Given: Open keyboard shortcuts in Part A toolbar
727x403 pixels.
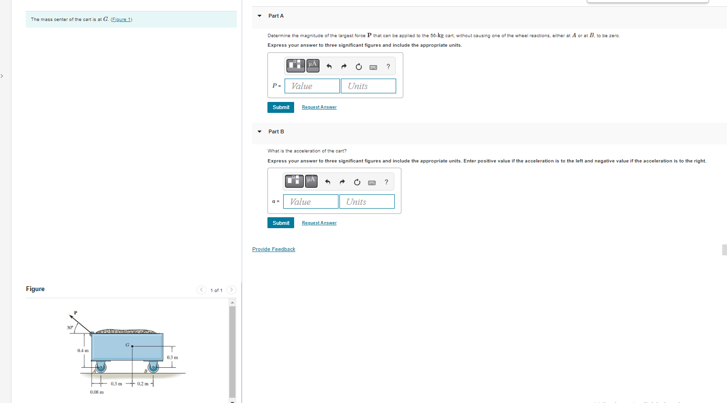Looking at the screenshot, I should pos(373,67).
